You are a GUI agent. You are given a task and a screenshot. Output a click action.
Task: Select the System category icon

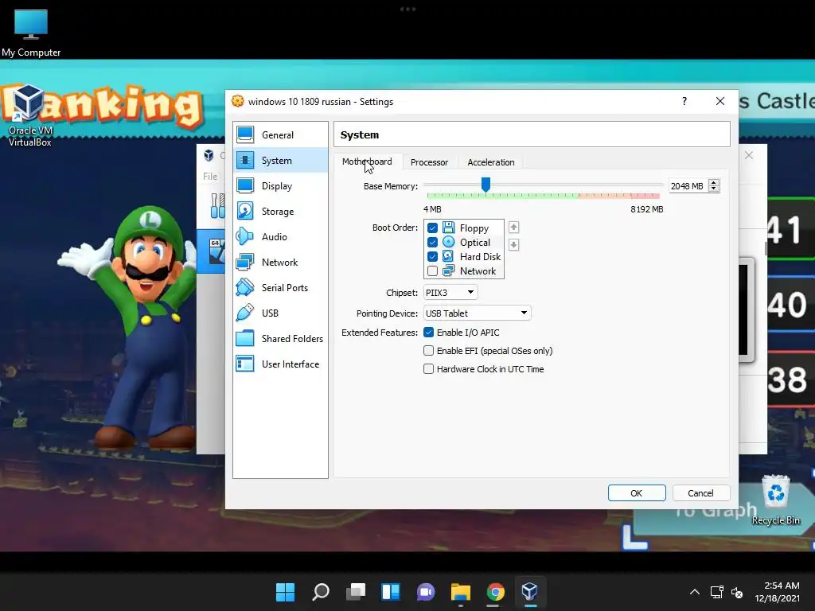[x=245, y=161]
